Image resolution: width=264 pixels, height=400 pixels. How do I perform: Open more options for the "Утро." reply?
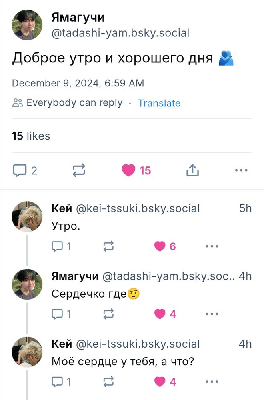(212, 247)
